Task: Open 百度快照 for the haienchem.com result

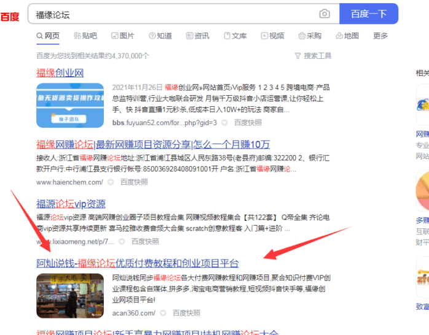Action: click(135, 182)
